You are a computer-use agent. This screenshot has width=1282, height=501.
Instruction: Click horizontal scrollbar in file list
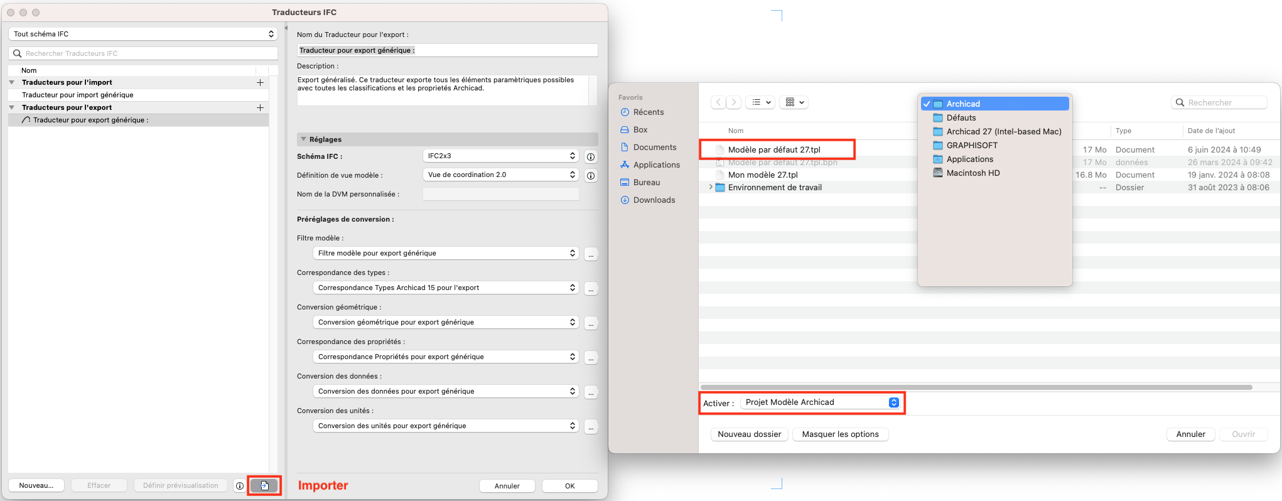coord(976,387)
